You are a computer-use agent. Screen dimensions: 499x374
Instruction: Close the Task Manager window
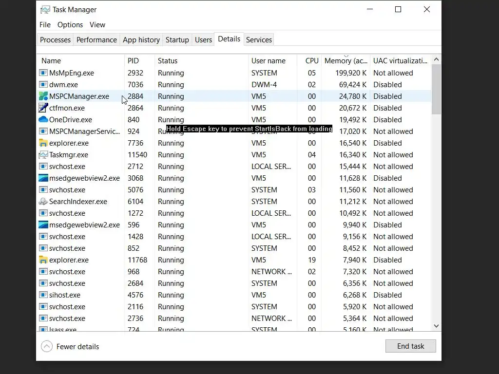427,9
